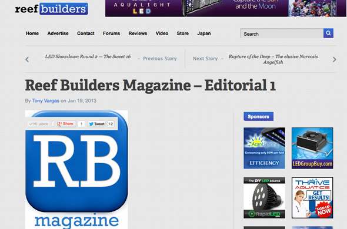Open the Home menu item

[32, 33]
